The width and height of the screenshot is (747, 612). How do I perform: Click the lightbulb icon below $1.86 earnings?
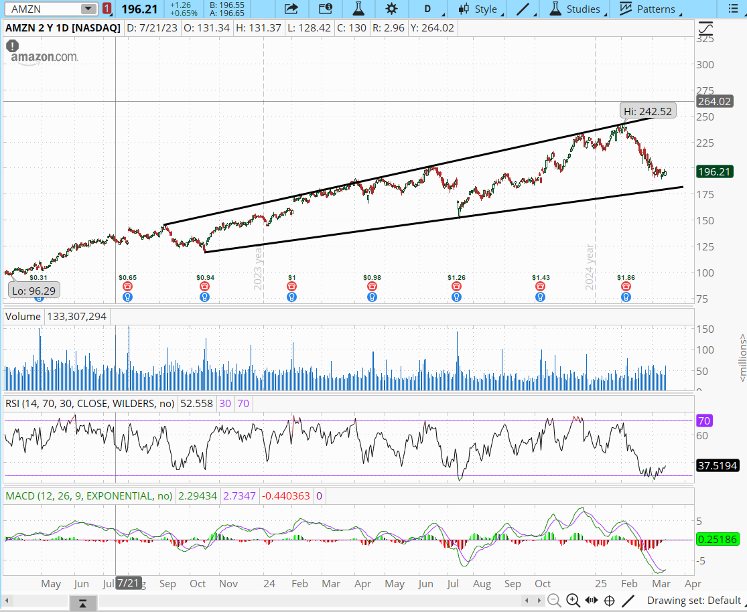pos(626,297)
